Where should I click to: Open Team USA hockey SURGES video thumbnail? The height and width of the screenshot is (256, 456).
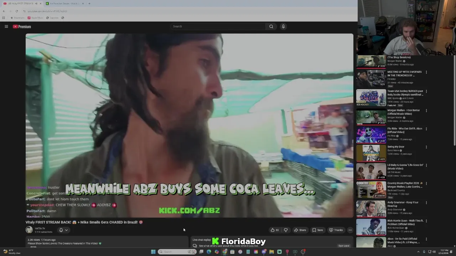[371, 98]
